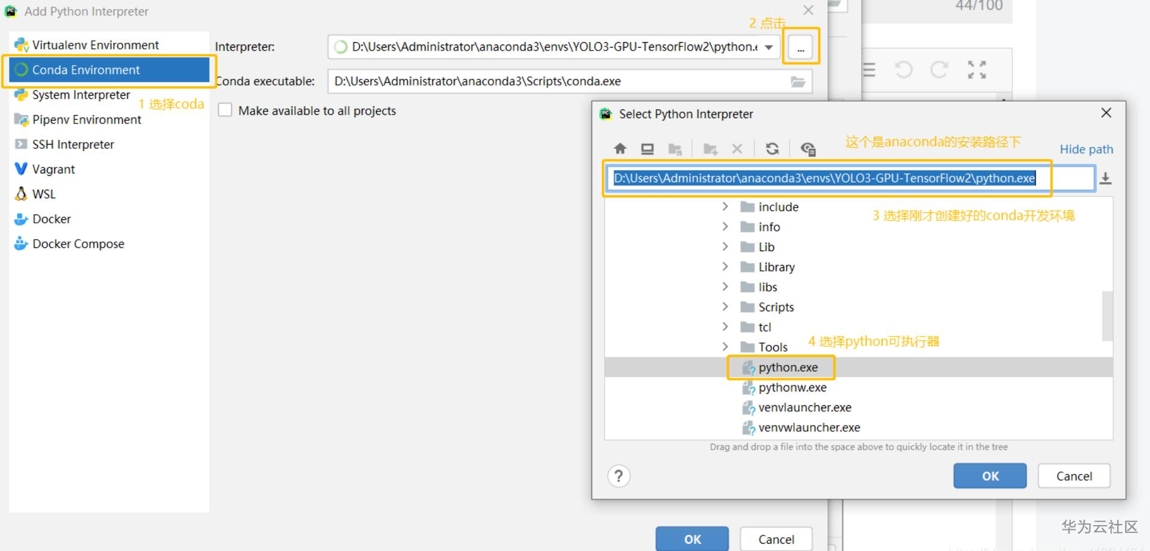Select Docker Compose option
1150x551 pixels.
pos(109,243)
